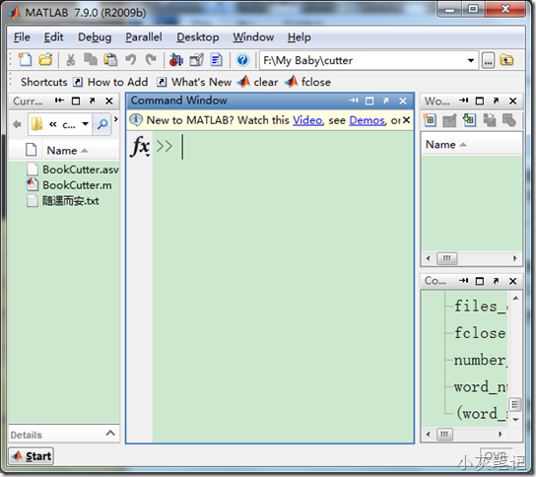
Task: Expand the Details panel chevron
Action: coord(110,434)
